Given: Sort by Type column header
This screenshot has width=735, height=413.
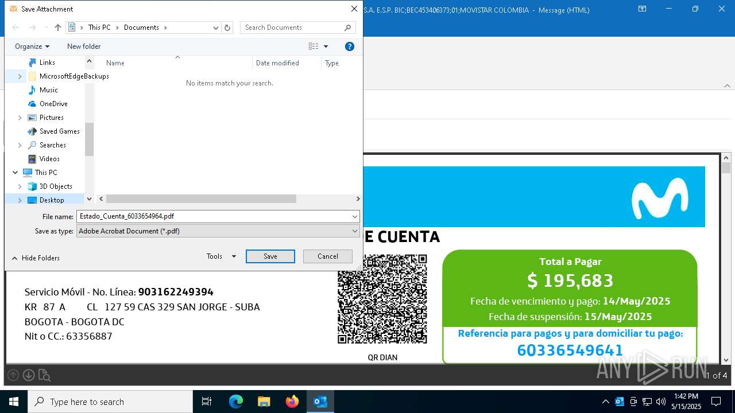Looking at the screenshot, I should [x=332, y=63].
